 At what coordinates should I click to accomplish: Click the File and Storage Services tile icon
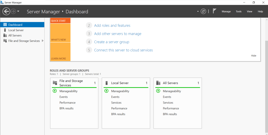click(55, 83)
